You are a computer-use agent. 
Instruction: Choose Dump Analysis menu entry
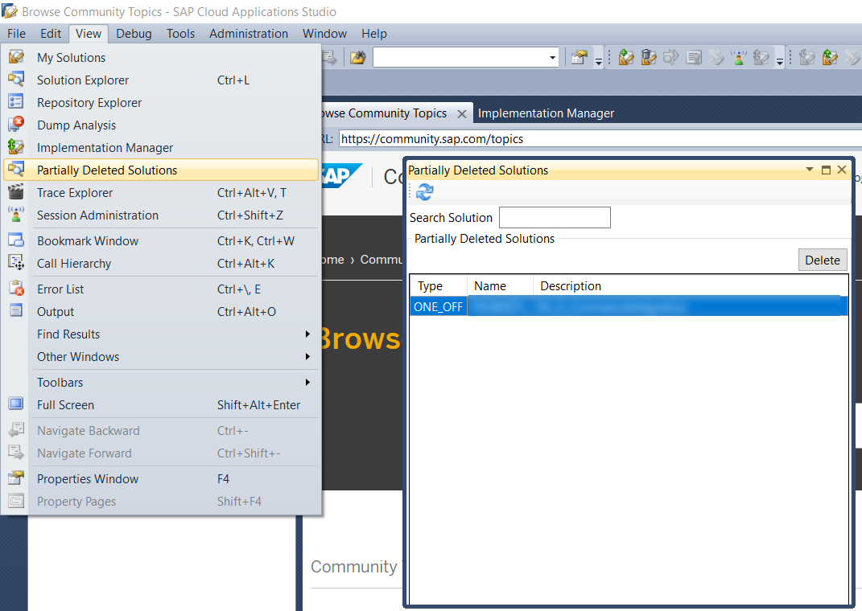pyautogui.click(x=161, y=125)
